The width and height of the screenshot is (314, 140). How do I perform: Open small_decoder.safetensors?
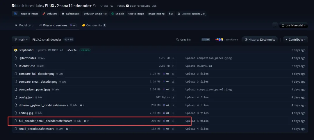[x=36, y=129]
